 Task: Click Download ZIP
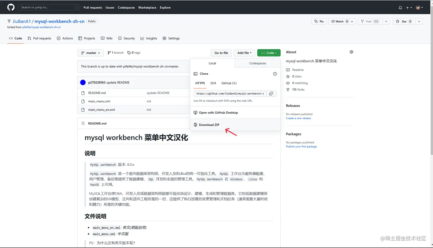[235, 125]
